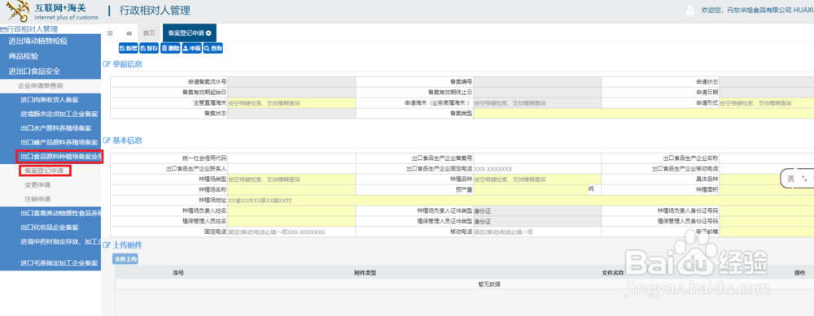The height and width of the screenshot is (316, 814).
Task: Select 备案登记申请 in the sidebar submenu
Action: (44, 171)
